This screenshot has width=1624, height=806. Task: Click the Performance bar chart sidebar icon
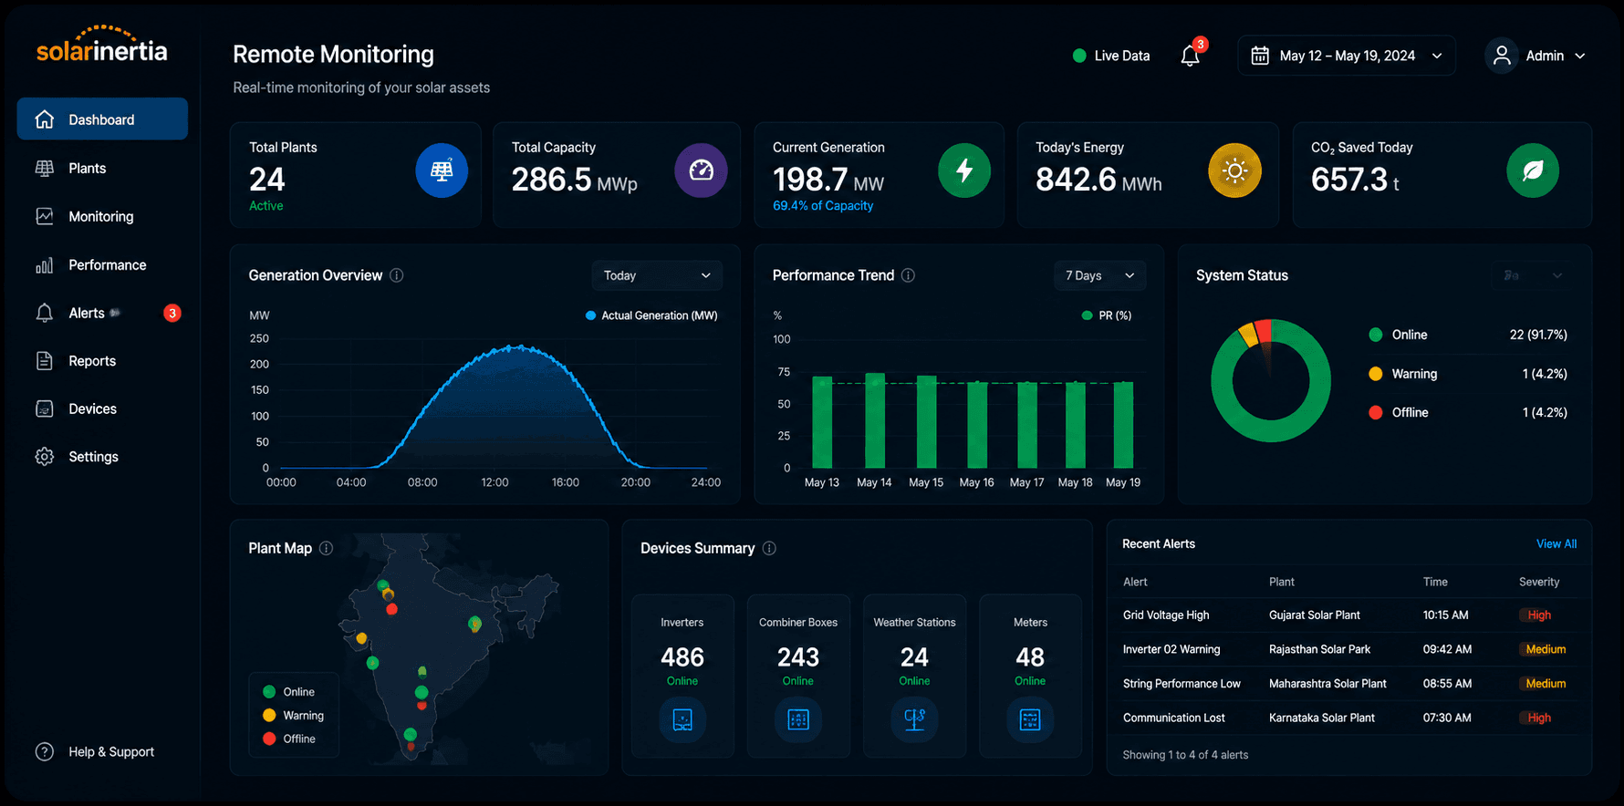click(44, 264)
